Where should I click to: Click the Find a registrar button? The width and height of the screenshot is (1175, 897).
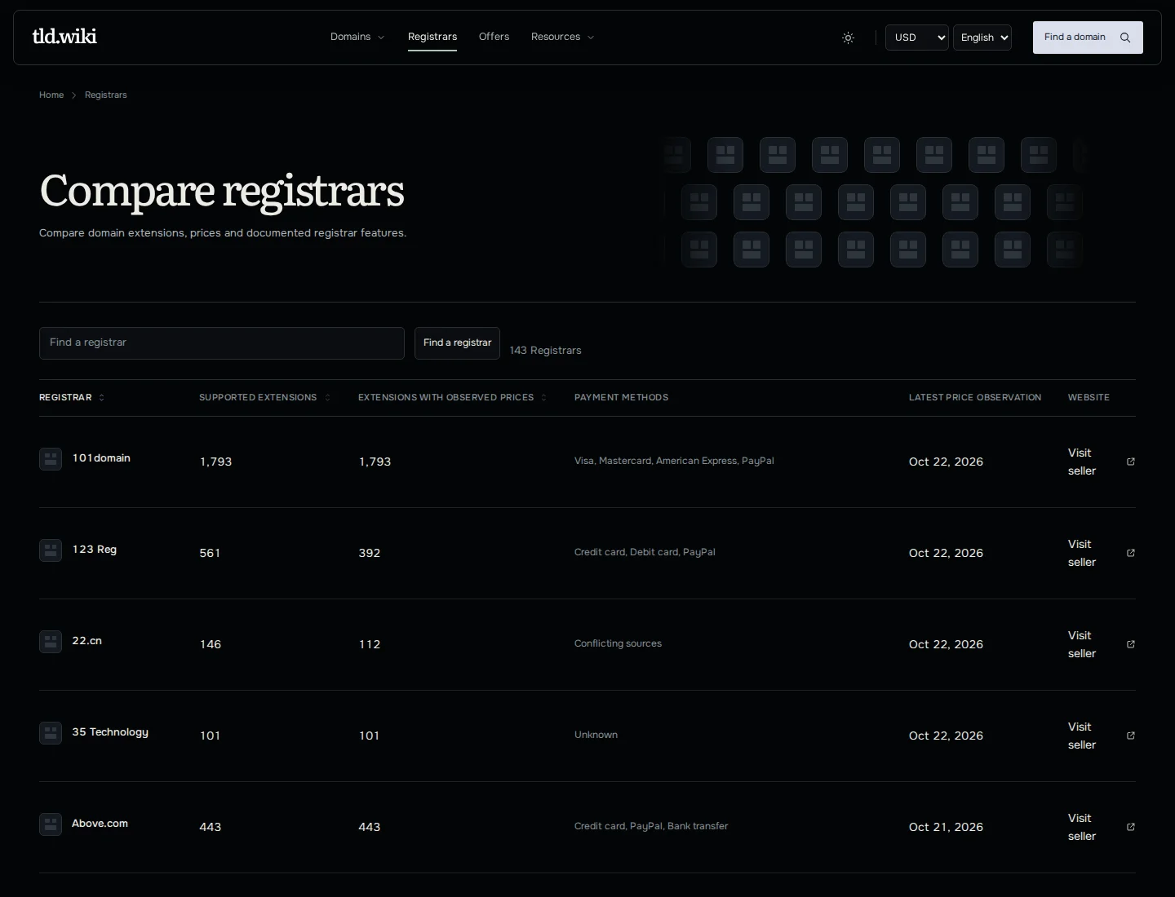coord(457,343)
